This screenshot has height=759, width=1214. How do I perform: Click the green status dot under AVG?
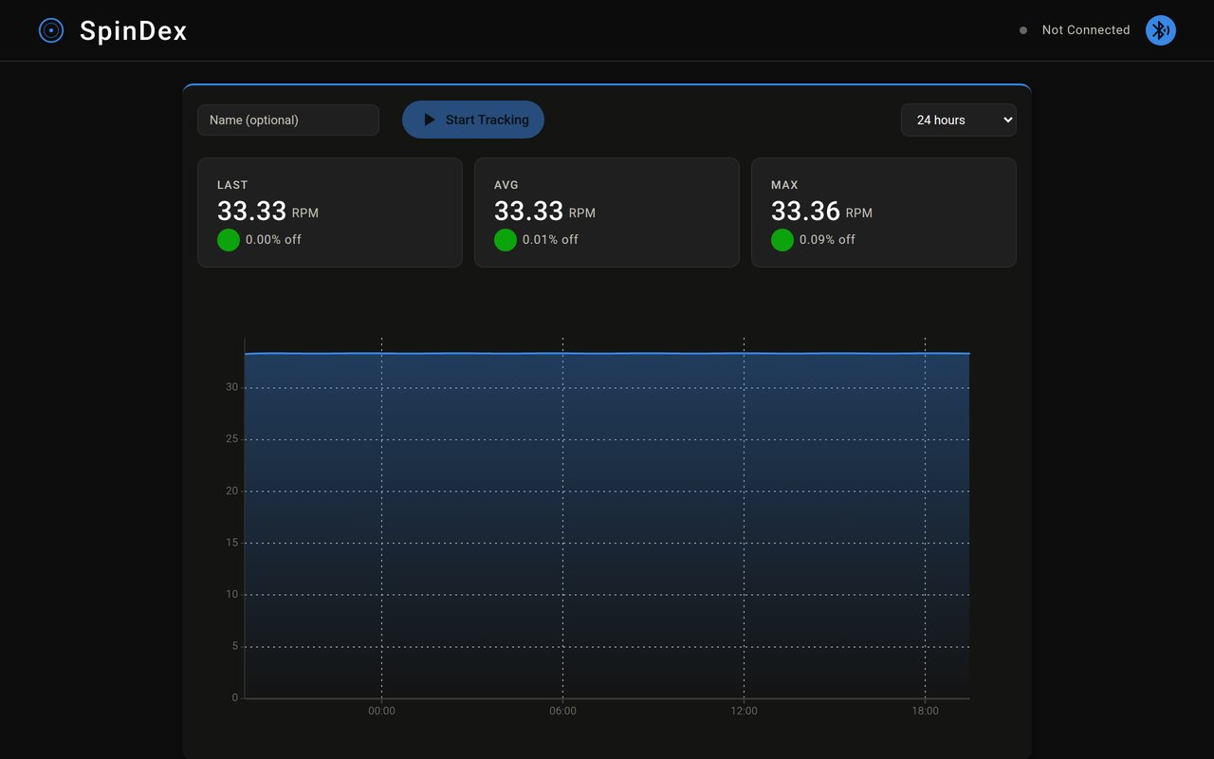tap(506, 240)
